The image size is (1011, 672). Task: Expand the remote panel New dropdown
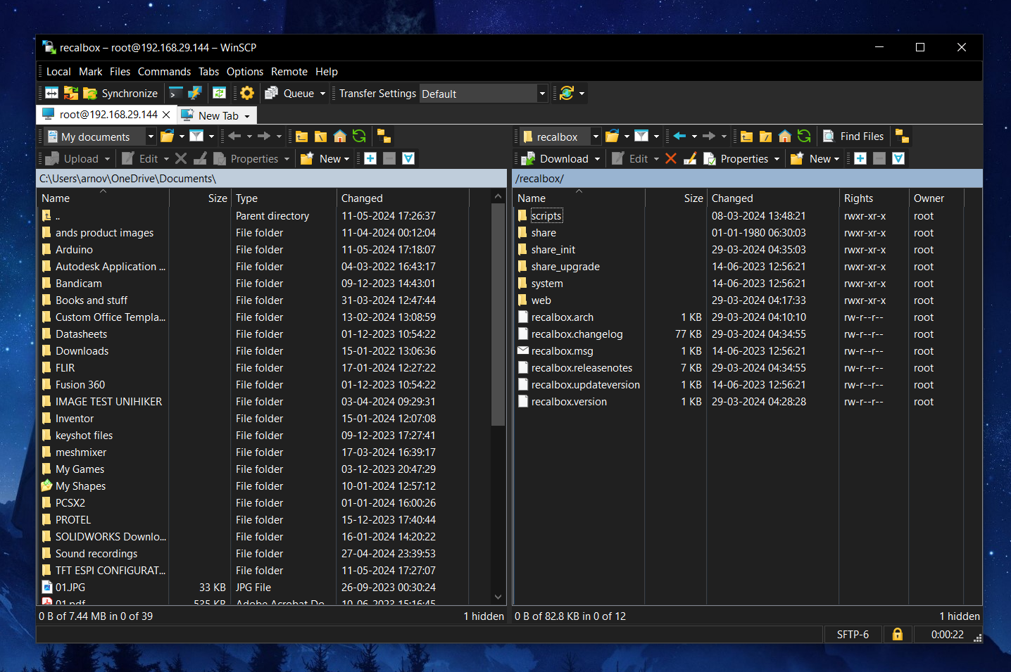(837, 159)
